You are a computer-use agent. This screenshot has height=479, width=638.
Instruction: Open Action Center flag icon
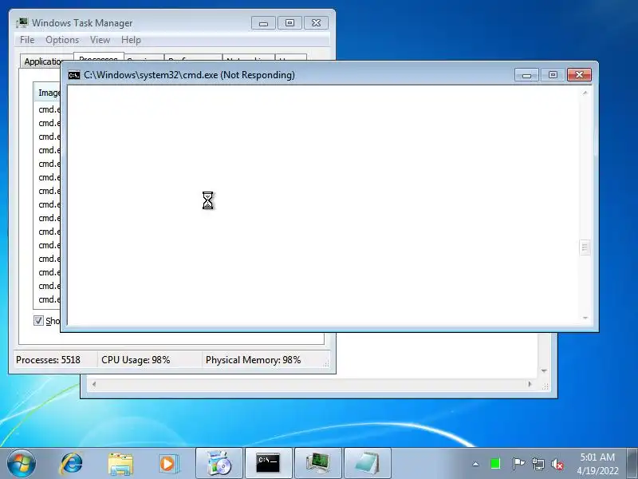518,464
